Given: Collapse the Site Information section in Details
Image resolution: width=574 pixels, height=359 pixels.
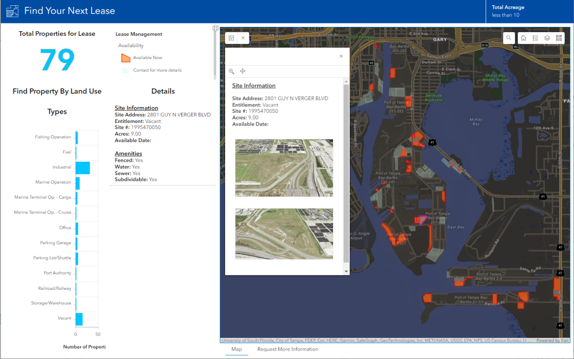Looking at the screenshot, I should pos(136,107).
